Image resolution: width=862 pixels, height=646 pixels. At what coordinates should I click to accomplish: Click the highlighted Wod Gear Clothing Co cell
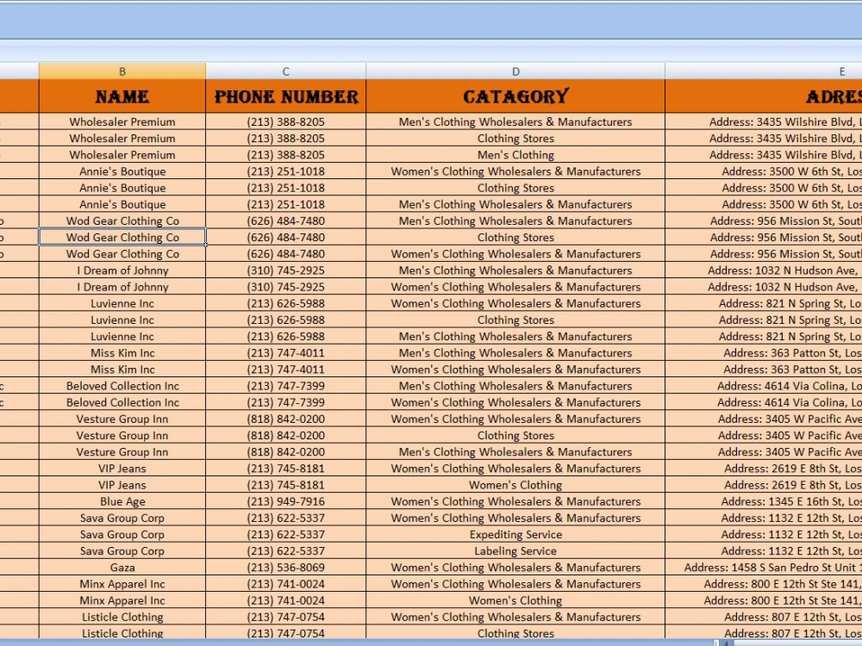click(x=122, y=238)
